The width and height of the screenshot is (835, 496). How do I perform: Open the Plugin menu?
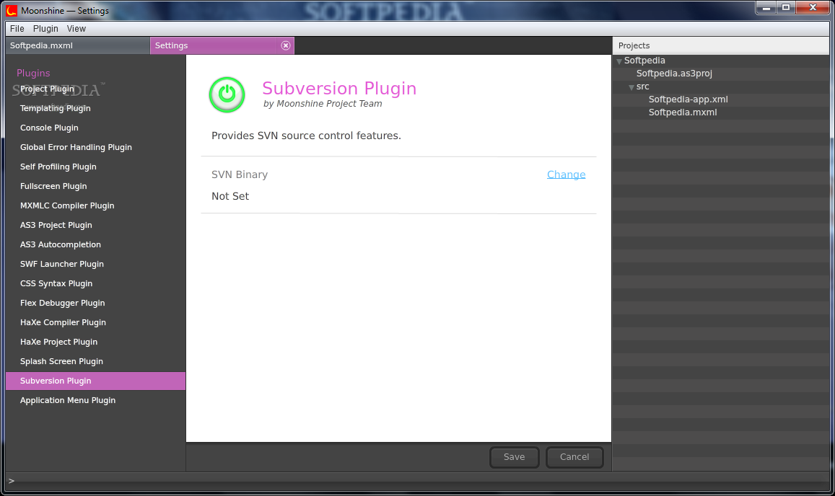tap(45, 29)
